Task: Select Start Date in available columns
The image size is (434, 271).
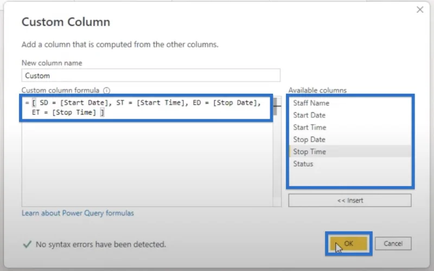Action: pos(350,115)
